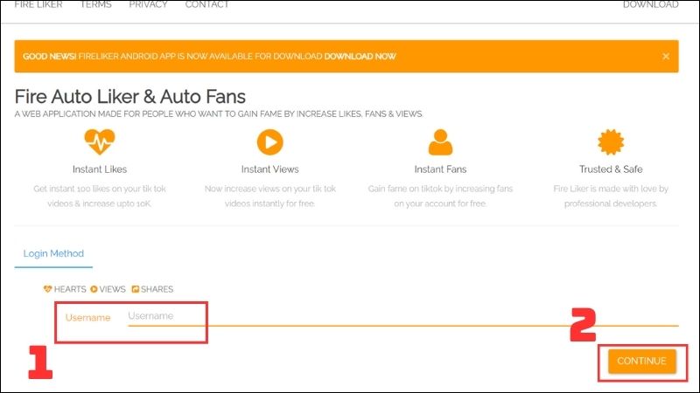Click the 'Get instant 100 likes' description
Viewport: 700px width, 393px height.
100,196
